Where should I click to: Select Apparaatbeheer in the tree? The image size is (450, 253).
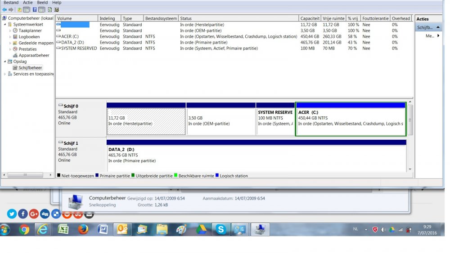click(34, 55)
